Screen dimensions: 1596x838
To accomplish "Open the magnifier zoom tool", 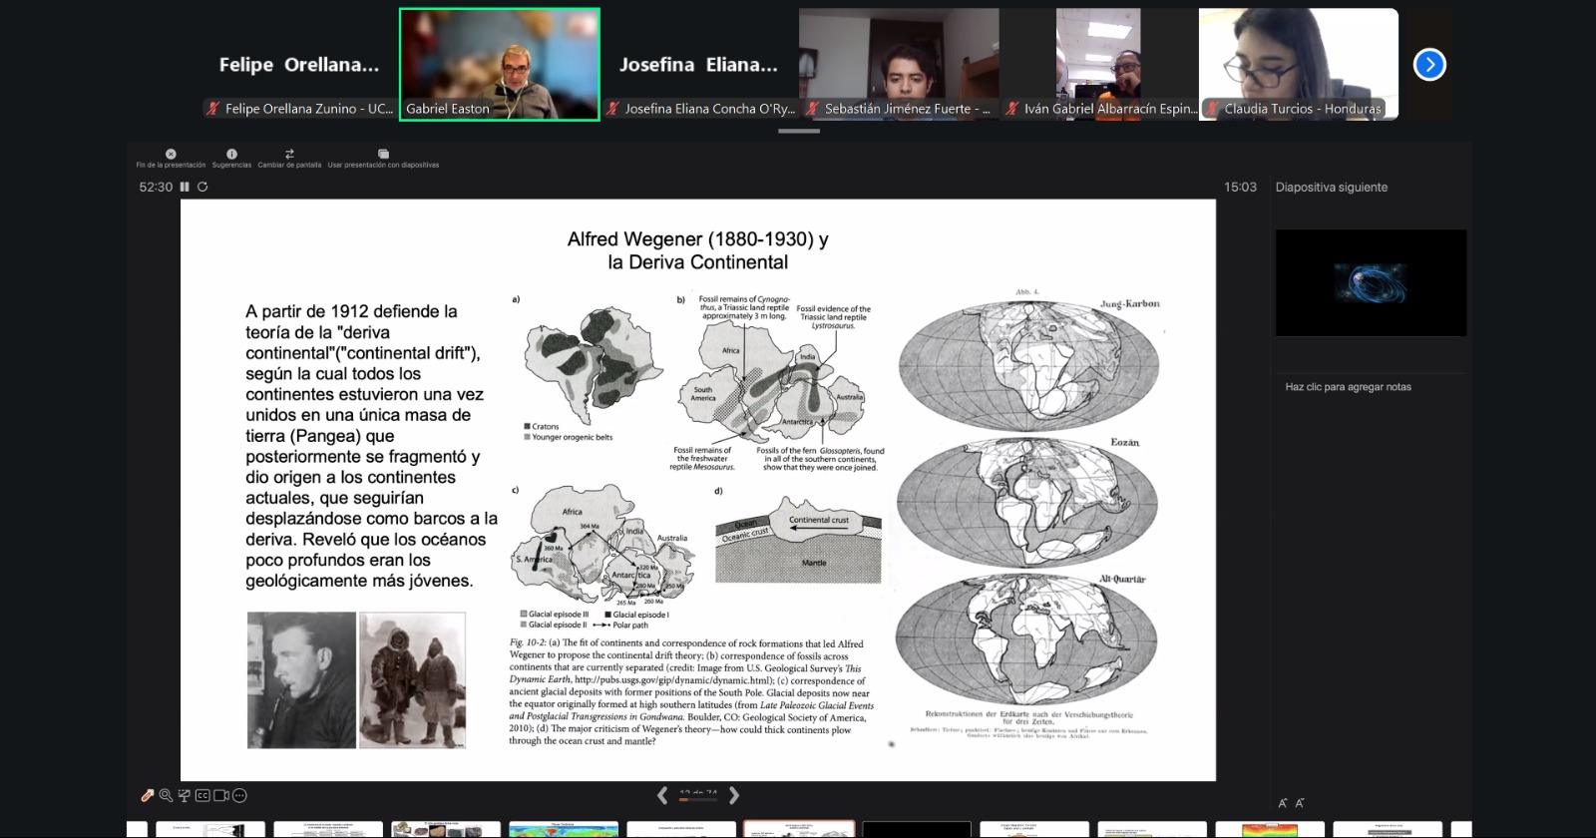I will pos(166,795).
